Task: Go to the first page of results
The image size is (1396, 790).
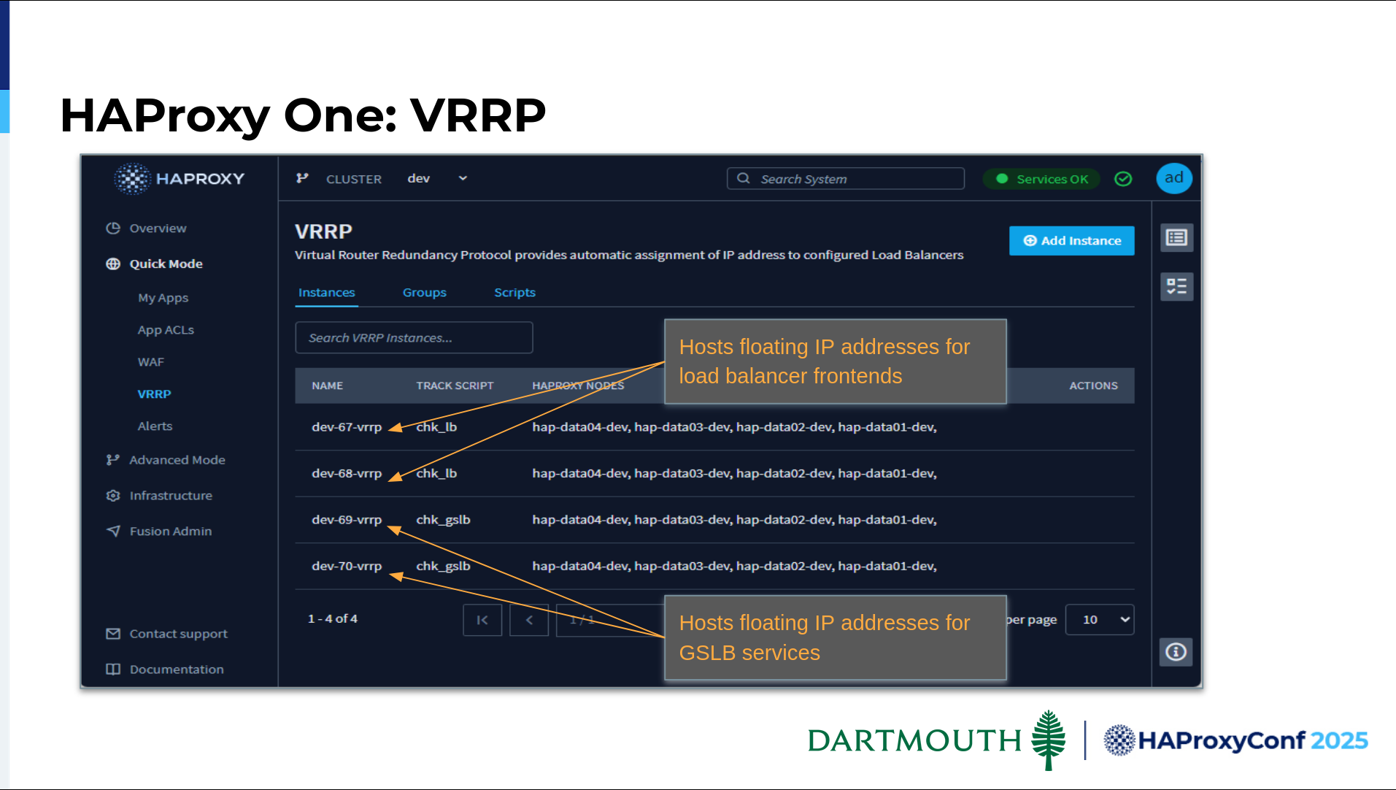Action: (482, 620)
